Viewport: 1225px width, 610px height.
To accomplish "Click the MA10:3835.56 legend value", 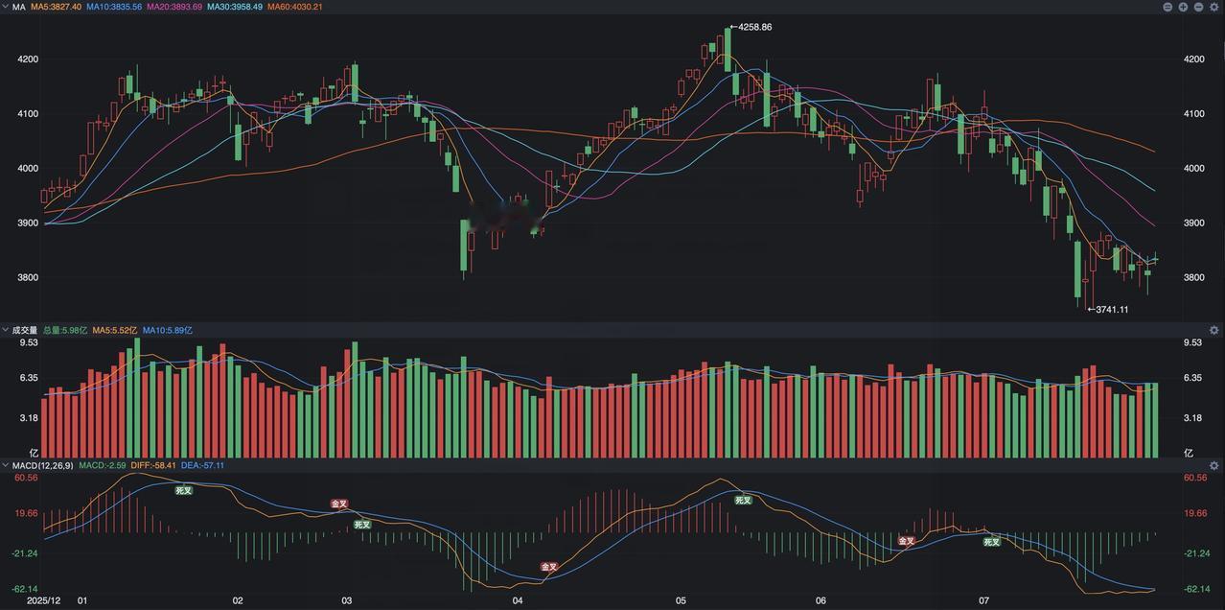I will (x=114, y=7).
